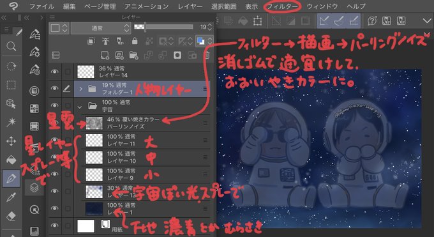The width and height of the screenshot is (434, 237).
Task: Open the Tool Property pen-gear icon
Action: click(x=34, y=52)
